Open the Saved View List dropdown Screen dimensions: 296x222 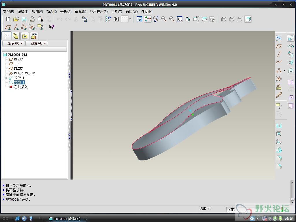point(196,19)
